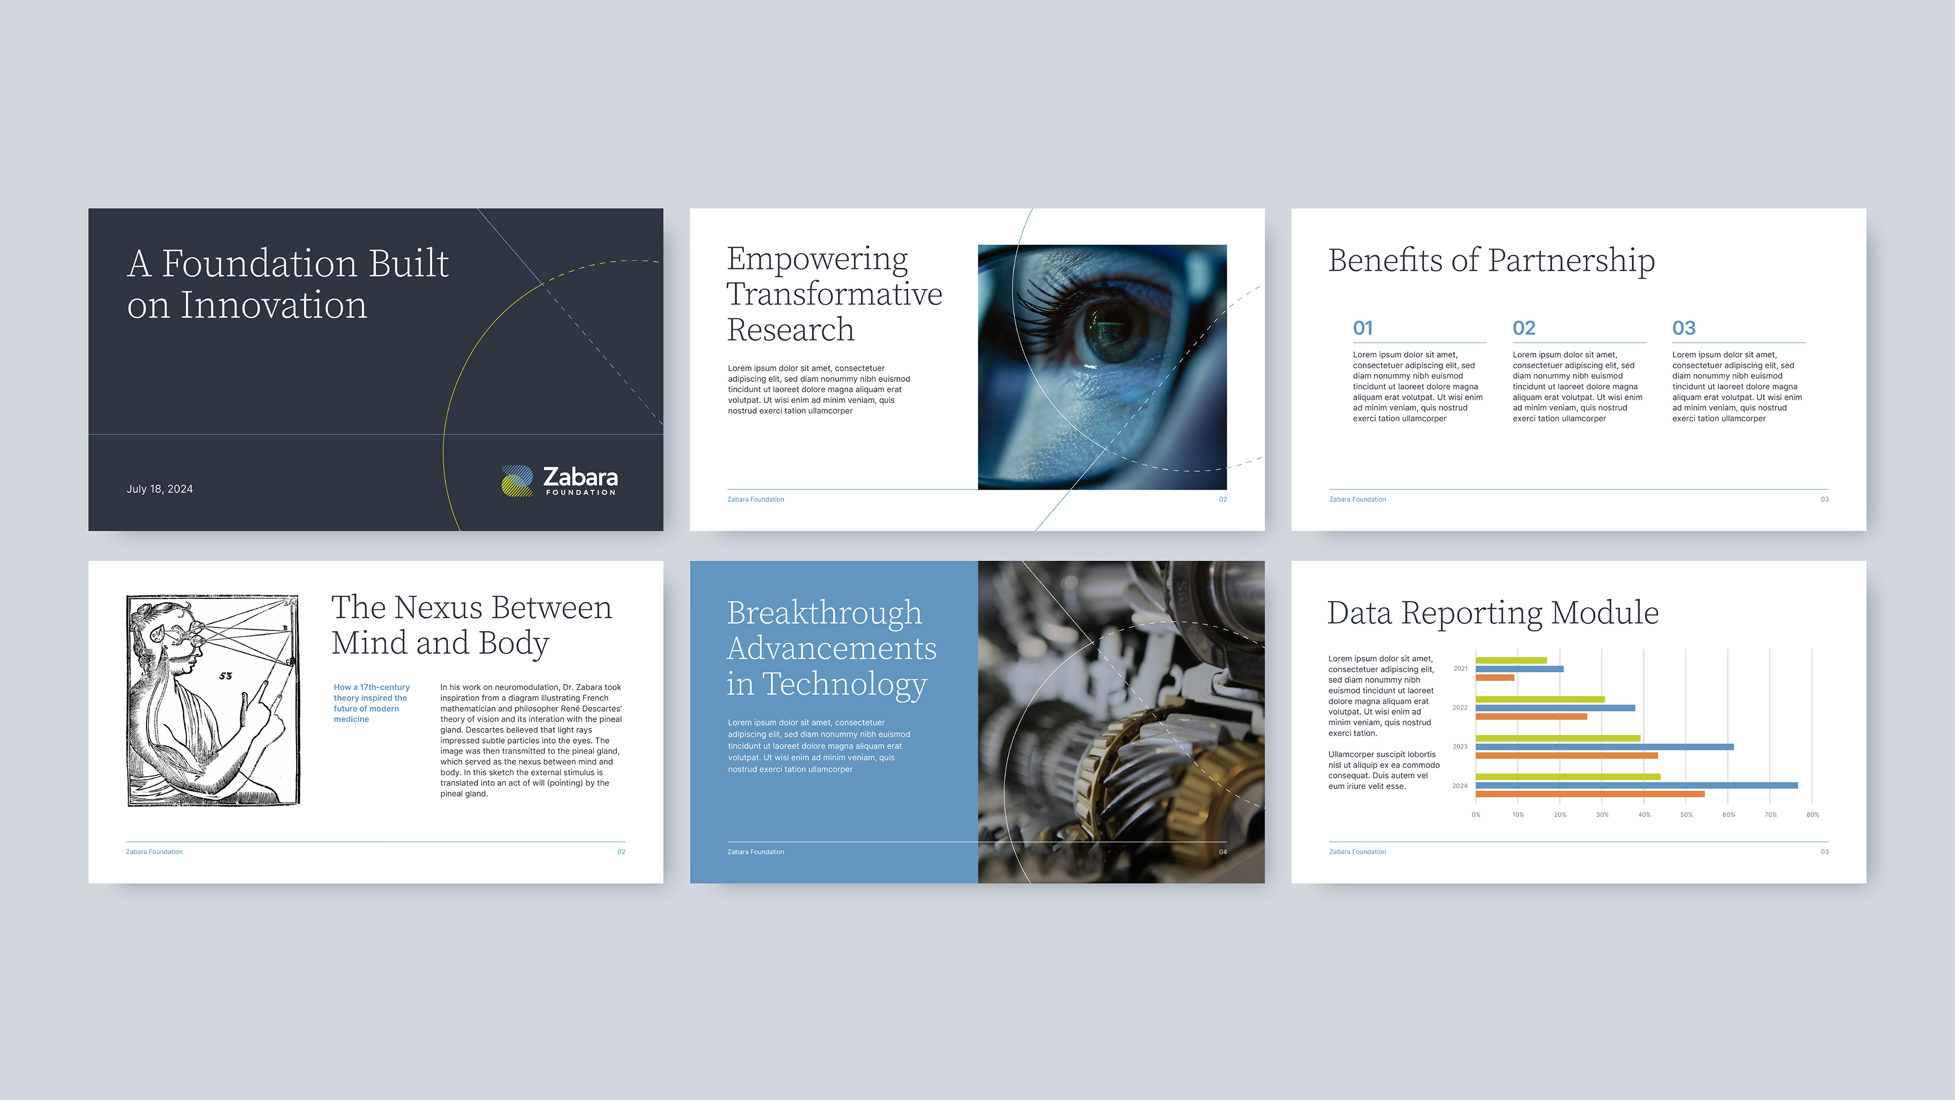1955x1100 pixels.
Task: Click page number 04 on Breakthrough slide
Action: [x=1222, y=852]
